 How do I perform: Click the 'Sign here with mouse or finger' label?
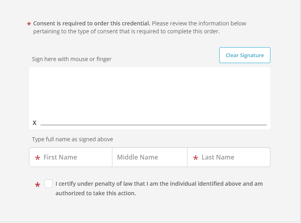coord(72,59)
